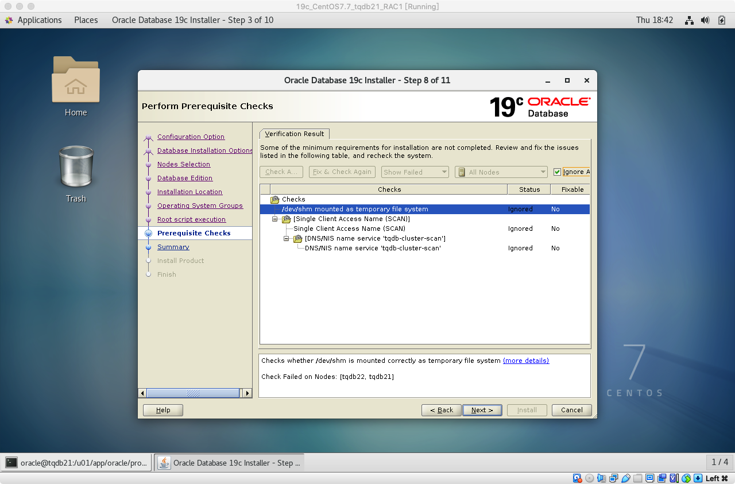
Task: Click VirtualBox hard disk activity icon
Action: (577, 478)
